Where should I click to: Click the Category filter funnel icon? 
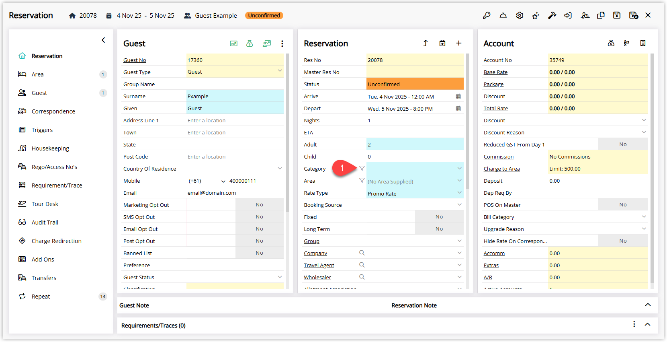pyautogui.click(x=362, y=168)
